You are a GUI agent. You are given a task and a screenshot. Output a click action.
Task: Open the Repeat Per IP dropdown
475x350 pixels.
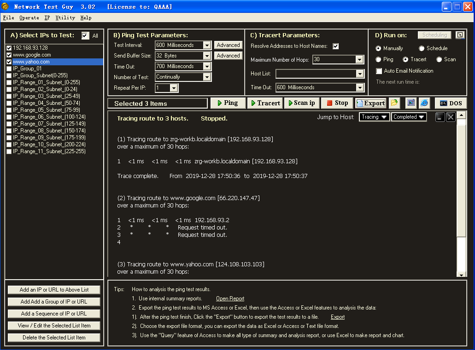[x=174, y=88]
